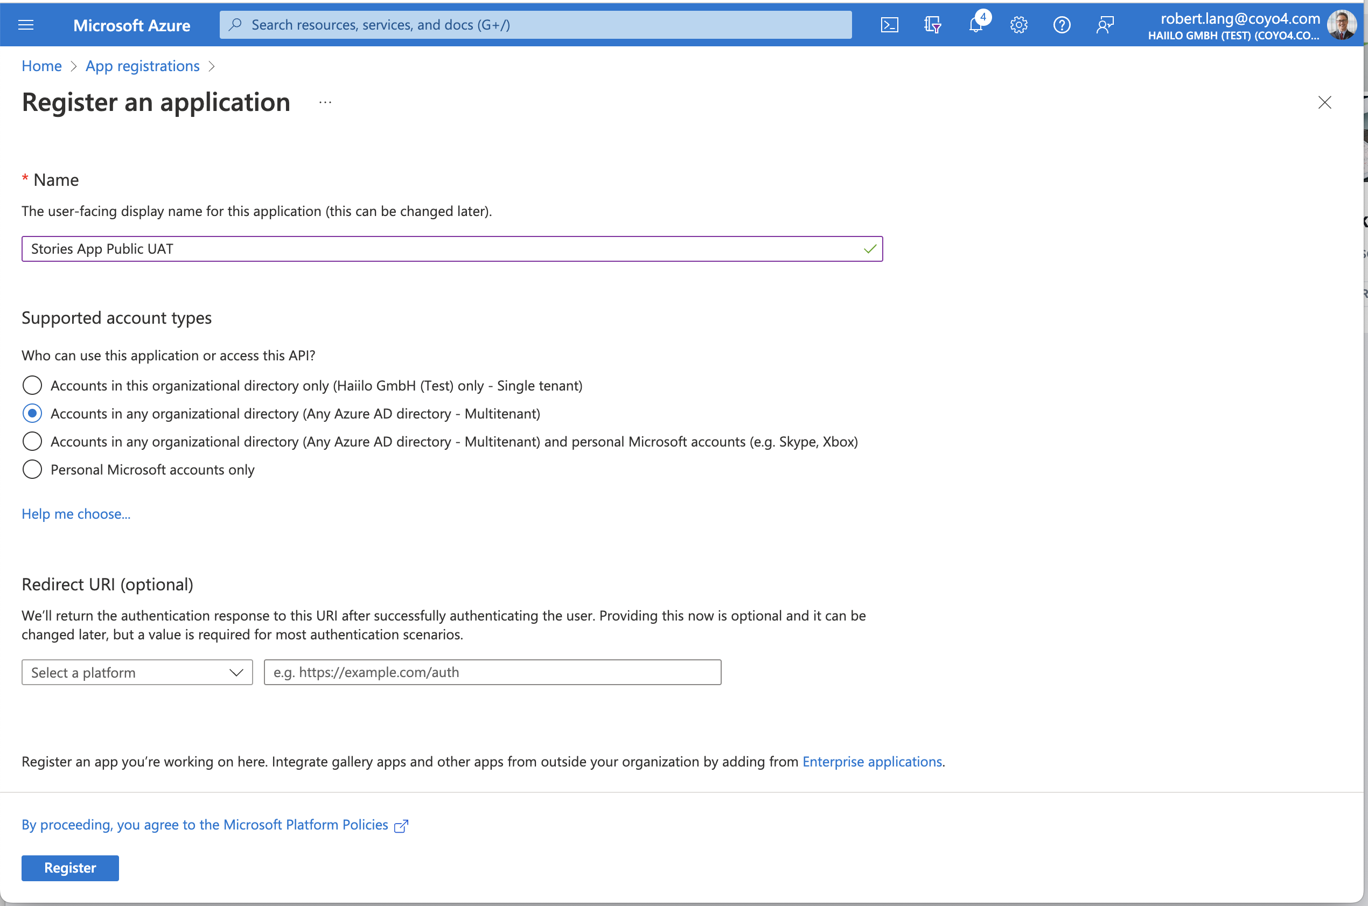1368x906 pixels.
Task: Click the Redirect URI text field
Action: [x=493, y=673]
